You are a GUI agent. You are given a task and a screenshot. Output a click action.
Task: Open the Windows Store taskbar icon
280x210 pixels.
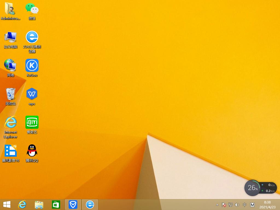tap(56, 205)
